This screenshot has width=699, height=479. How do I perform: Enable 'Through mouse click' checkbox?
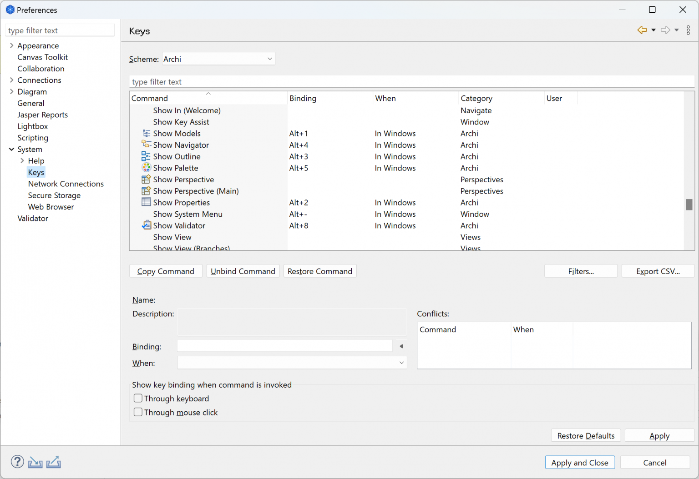138,412
